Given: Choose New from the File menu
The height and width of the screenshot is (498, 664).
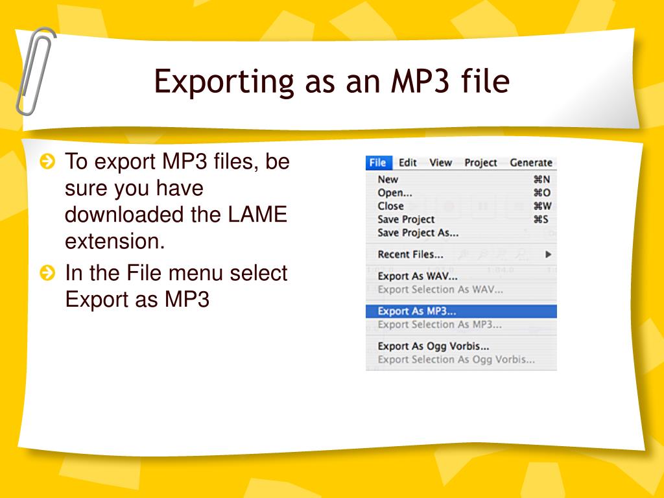Looking at the screenshot, I should 461,179.
